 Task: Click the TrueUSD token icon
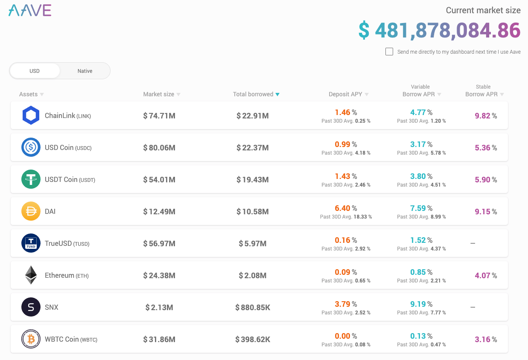point(31,243)
